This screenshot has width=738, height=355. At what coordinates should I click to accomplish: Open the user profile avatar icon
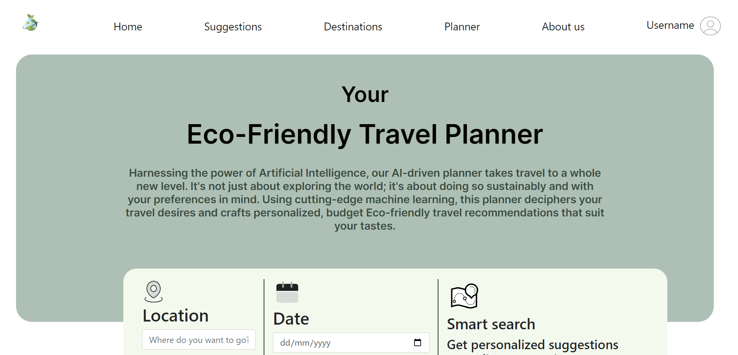click(710, 26)
